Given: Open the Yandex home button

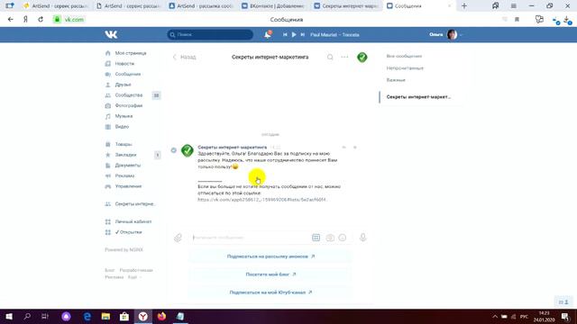Looking at the screenshot, I should [25, 20].
